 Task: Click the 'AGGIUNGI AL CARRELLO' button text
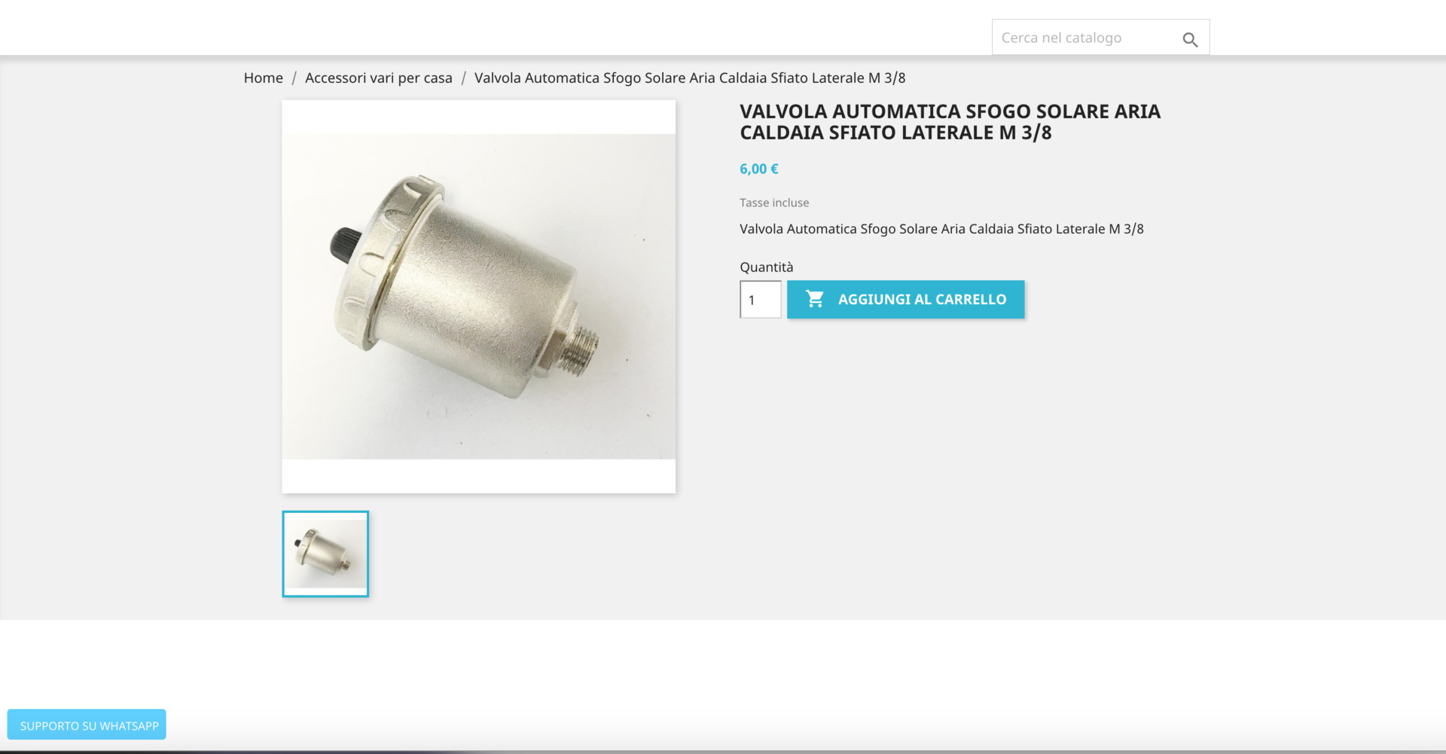[x=922, y=299]
